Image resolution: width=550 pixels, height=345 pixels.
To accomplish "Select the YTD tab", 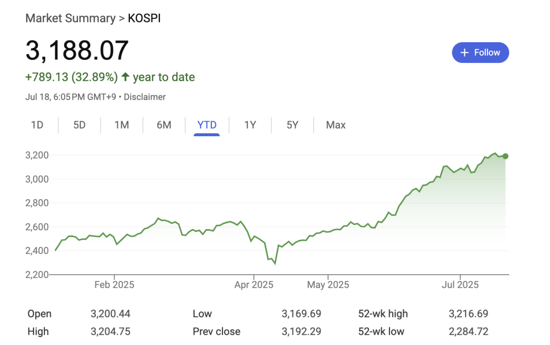I will point(207,125).
